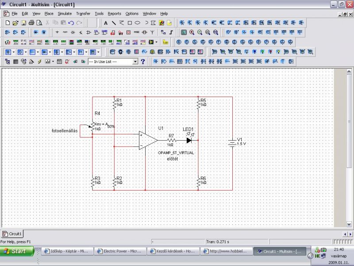Open the Place RF (antenna) component group

[152, 32]
